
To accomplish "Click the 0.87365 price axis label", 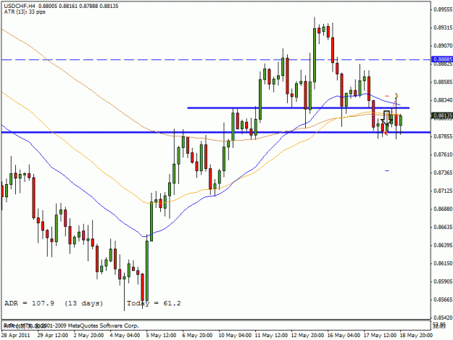I will 443,173.
